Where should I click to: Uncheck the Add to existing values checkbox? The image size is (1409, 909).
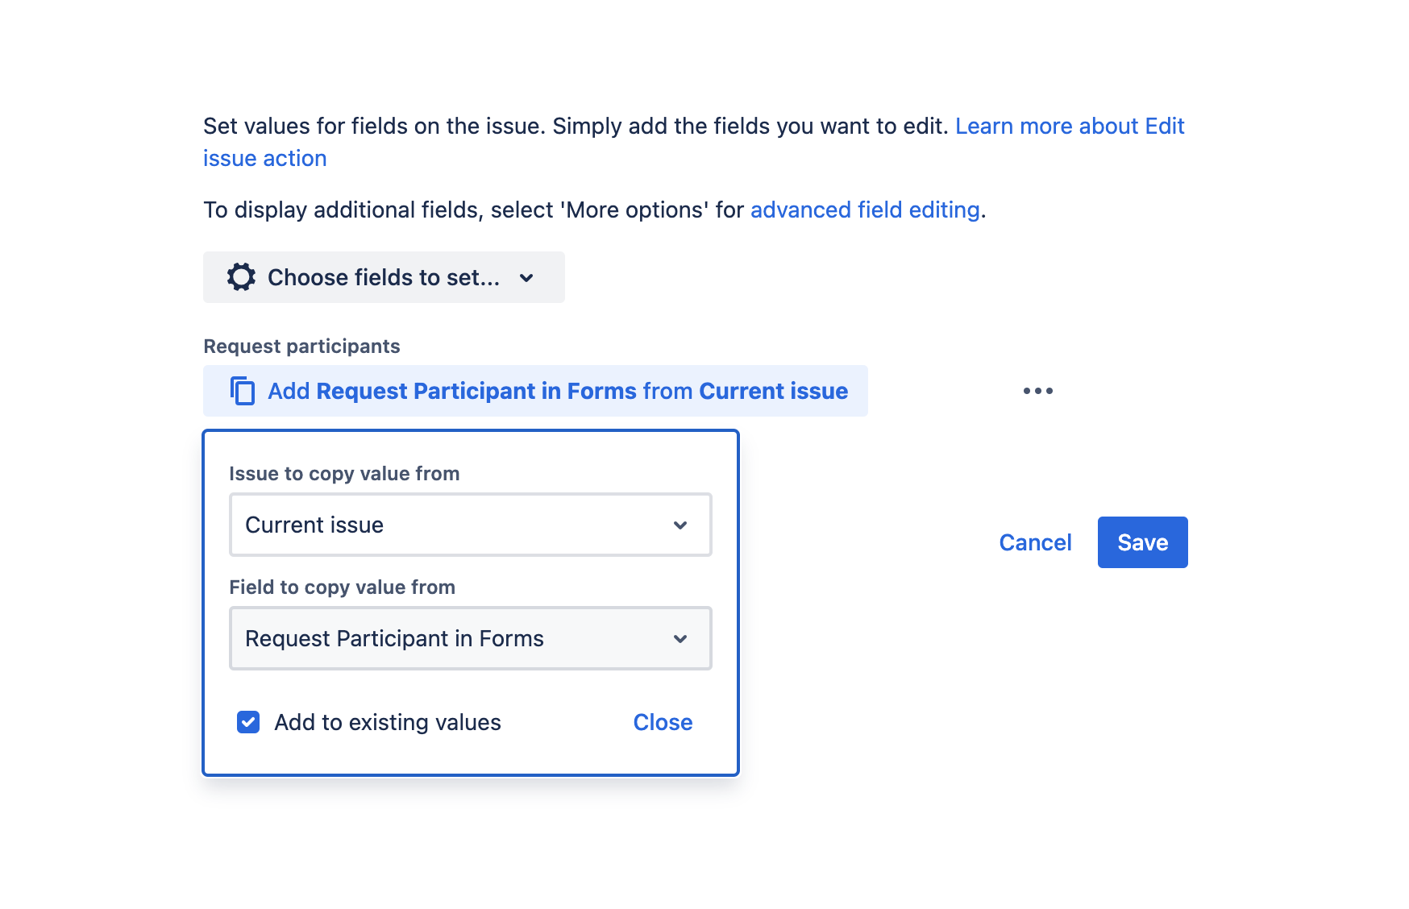248,722
